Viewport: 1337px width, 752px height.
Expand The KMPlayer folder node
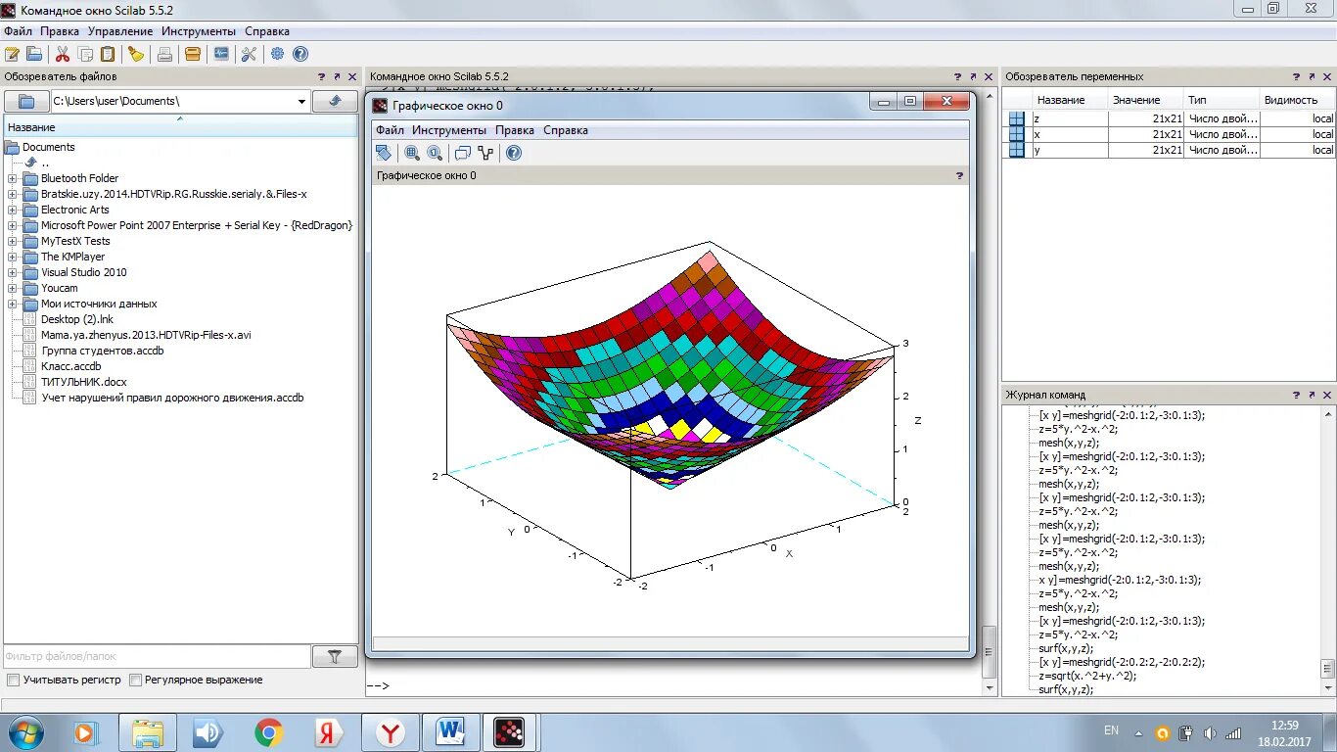coord(12,257)
